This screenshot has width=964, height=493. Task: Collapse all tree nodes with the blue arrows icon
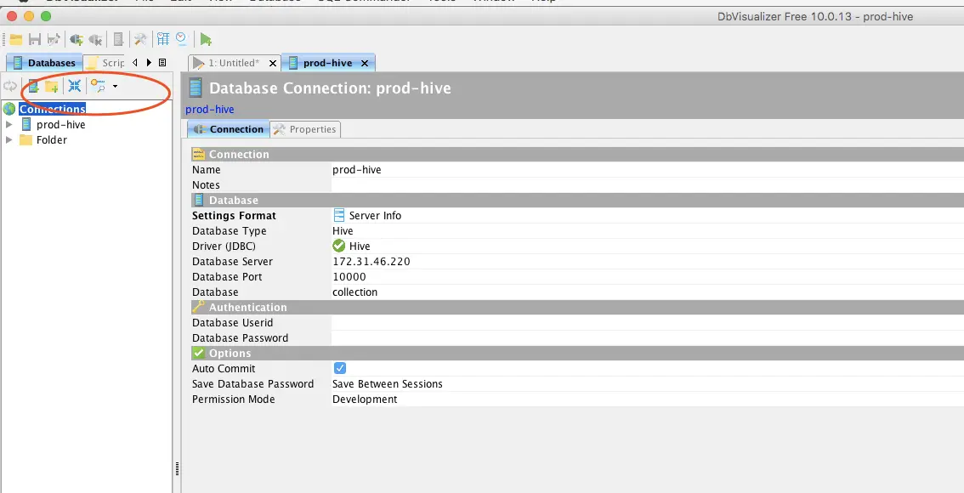point(75,86)
